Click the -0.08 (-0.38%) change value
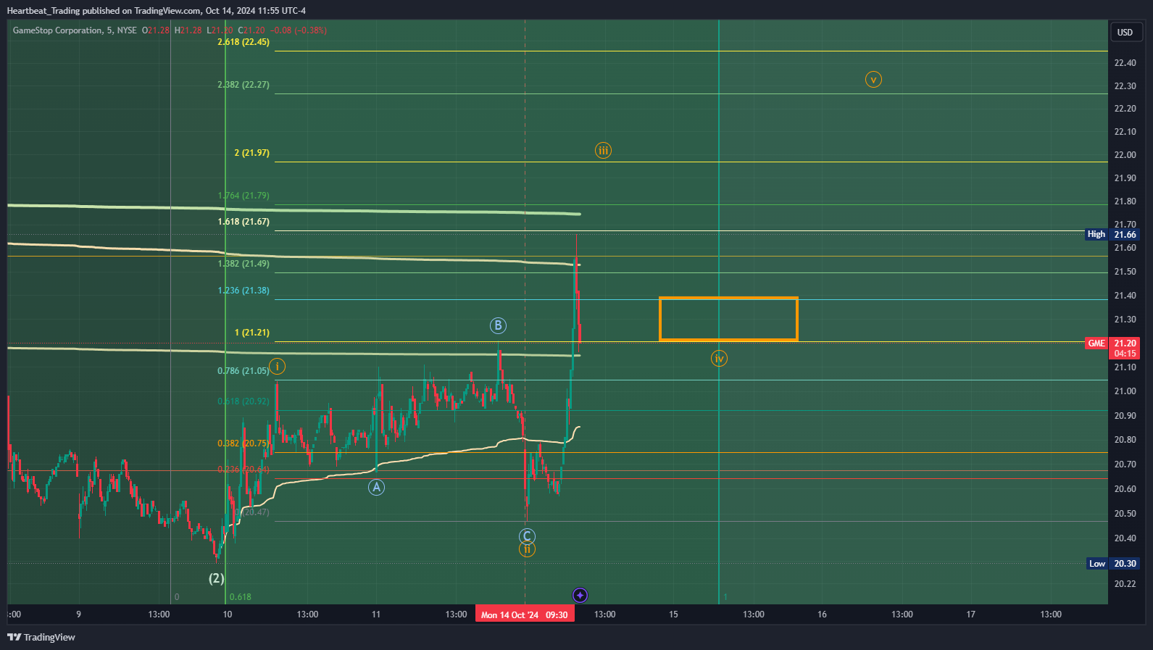 [299, 30]
